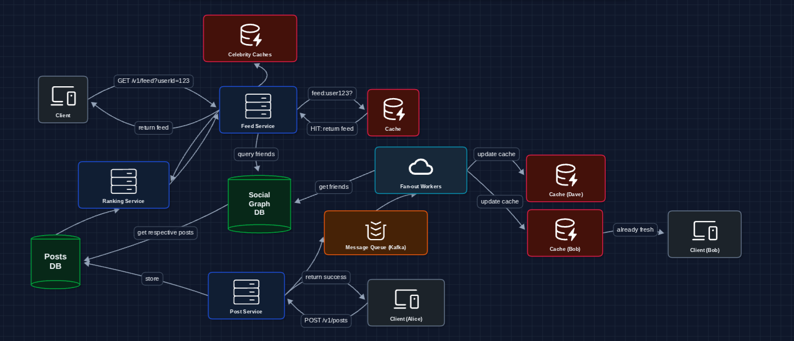The width and height of the screenshot is (794, 341).
Task: Click the Client device icon
Action: coord(63,95)
